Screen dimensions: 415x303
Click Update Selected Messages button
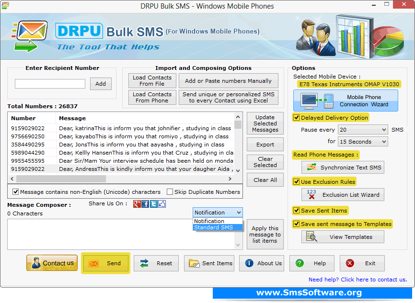(265, 123)
